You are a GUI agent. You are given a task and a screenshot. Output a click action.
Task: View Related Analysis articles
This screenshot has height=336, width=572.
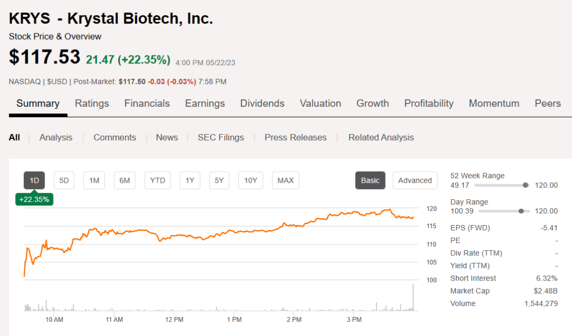(381, 137)
